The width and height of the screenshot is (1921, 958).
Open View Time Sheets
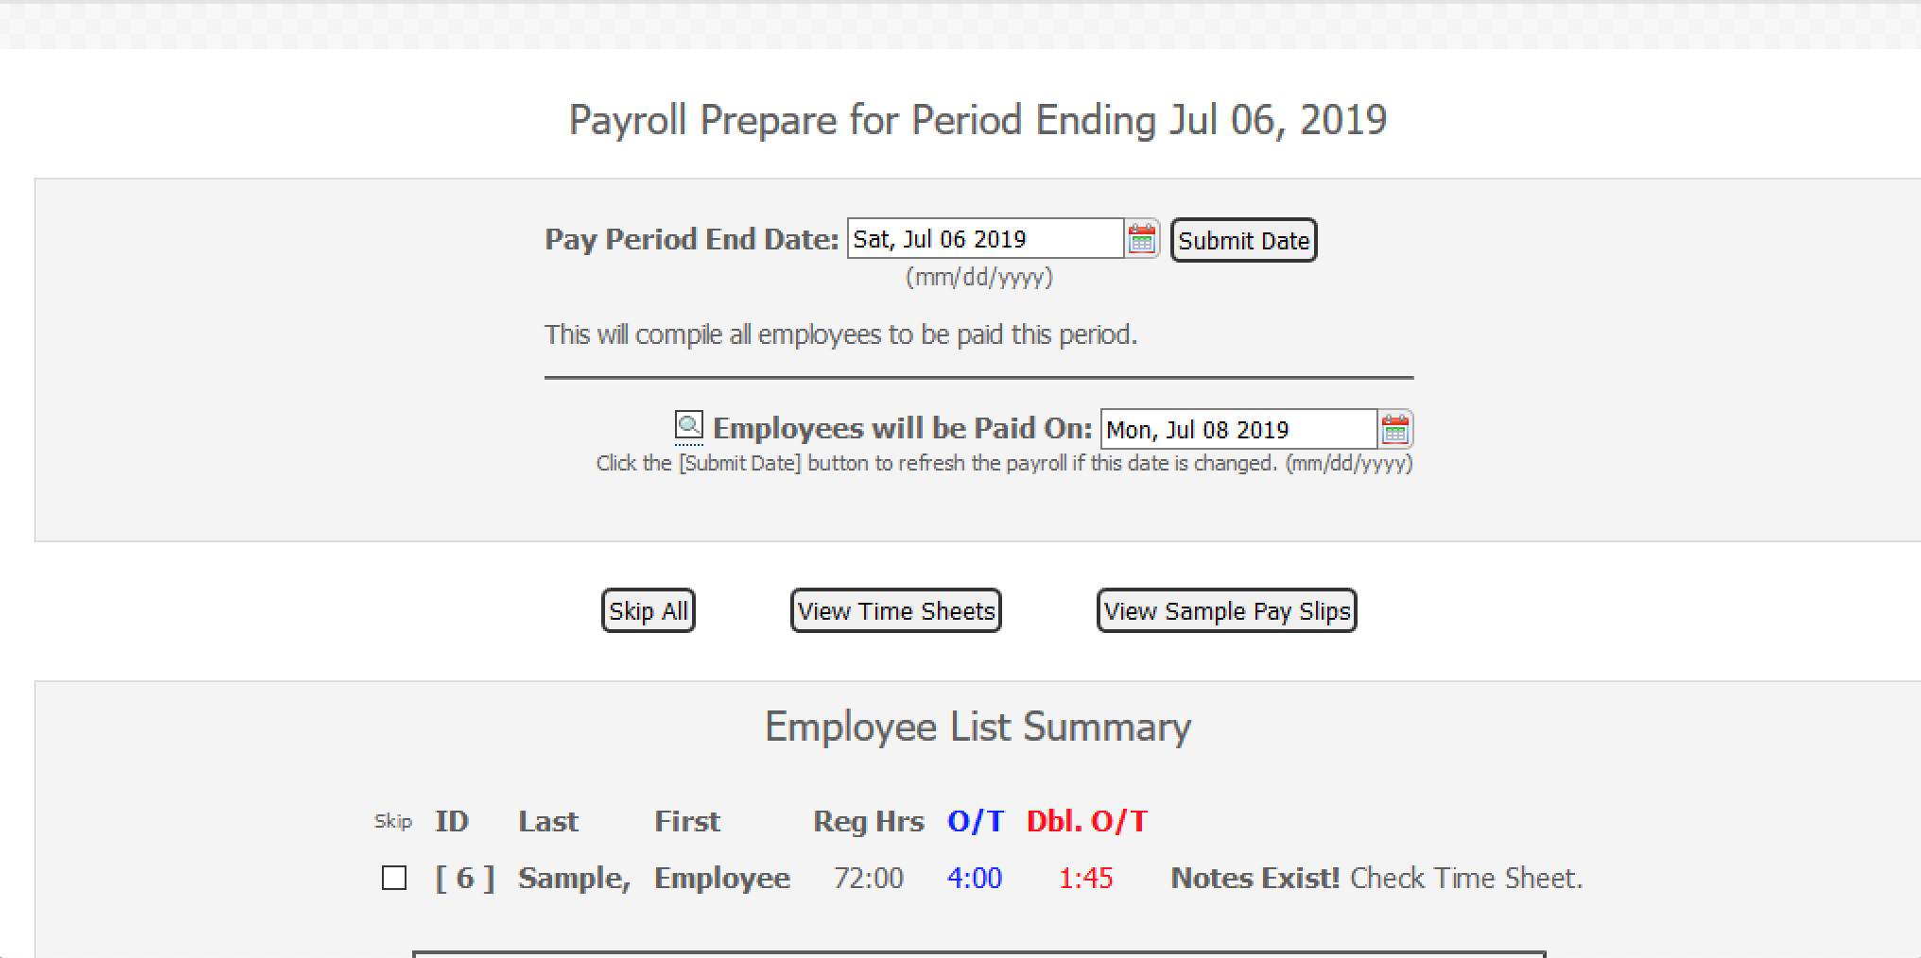pos(894,610)
